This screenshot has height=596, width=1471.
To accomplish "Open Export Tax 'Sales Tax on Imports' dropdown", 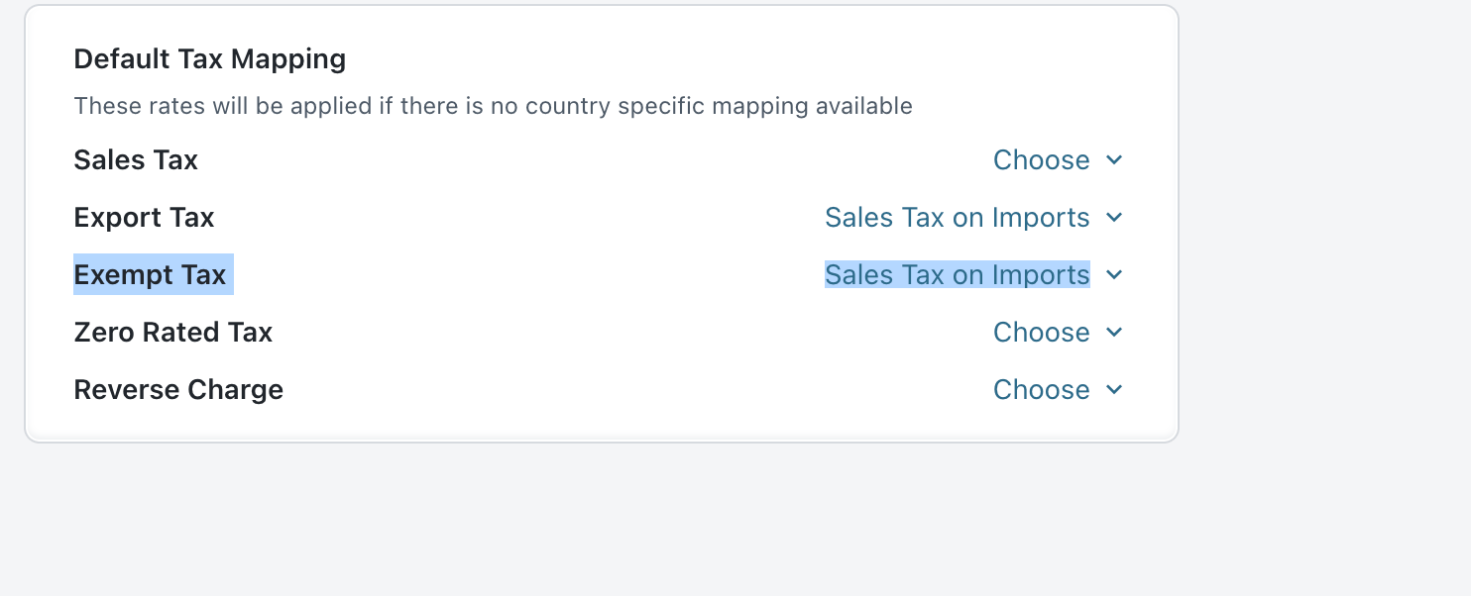I will (957, 218).
